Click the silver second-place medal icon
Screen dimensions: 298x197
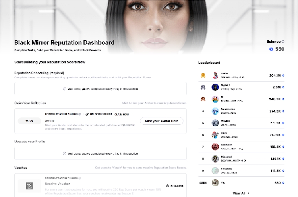click(203, 87)
